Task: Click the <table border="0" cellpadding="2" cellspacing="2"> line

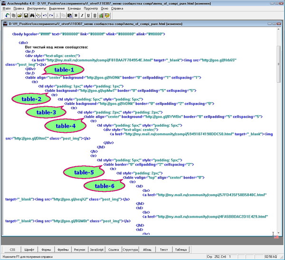Action: coord(149,165)
